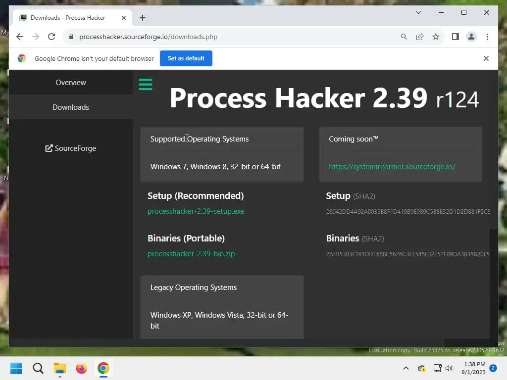Click the Supported Operating Systems heading
This screenshot has height=380, width=507.
(200, 139)
